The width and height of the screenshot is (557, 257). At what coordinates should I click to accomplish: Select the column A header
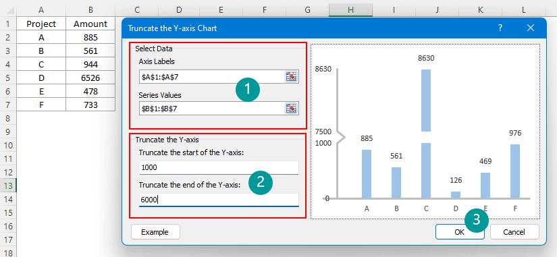tap(41, 10)
